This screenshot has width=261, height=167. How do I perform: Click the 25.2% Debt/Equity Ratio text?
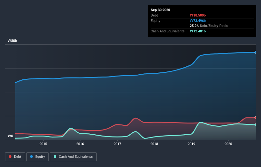pyautogui.click(x=209, y=26)
